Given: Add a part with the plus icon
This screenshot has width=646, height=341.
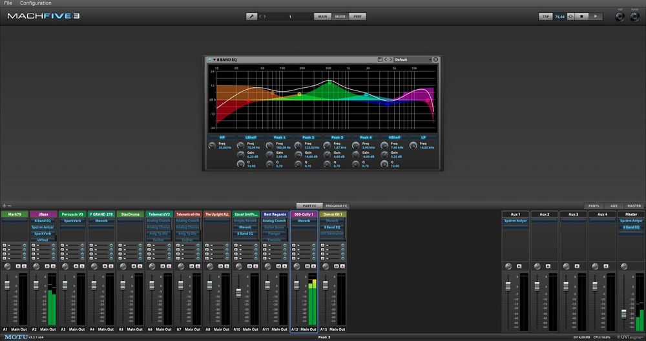Looking at the screenshot, I should 4,205.
